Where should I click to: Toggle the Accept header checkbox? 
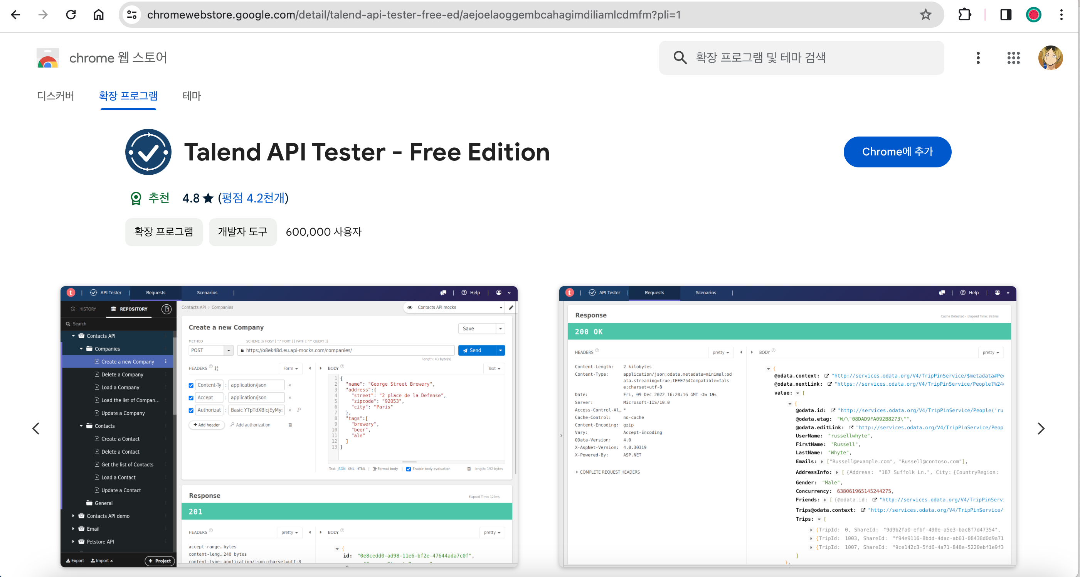pos(191,398)
